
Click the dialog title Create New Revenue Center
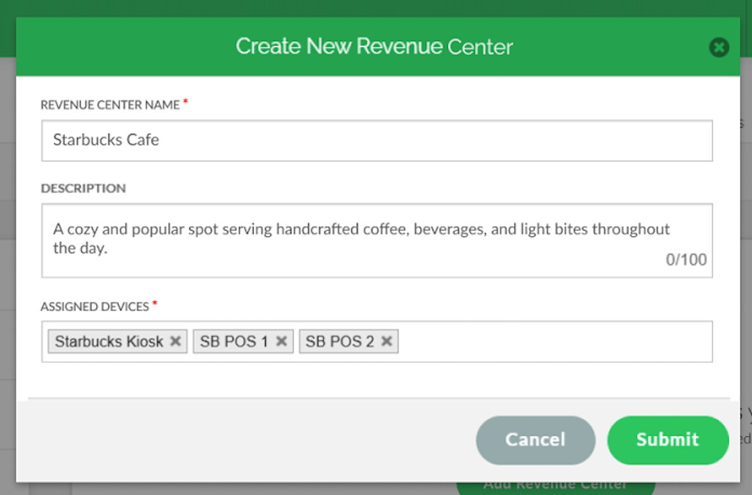pyautogui.click(x=374, y=47)
